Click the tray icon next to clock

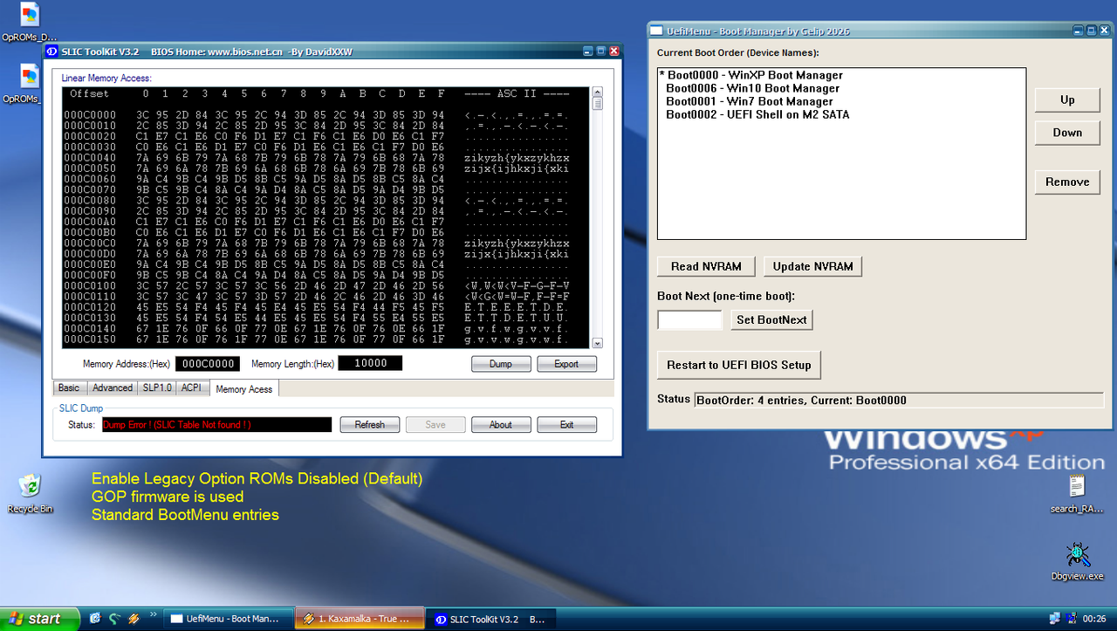[x=1072, y=619]
